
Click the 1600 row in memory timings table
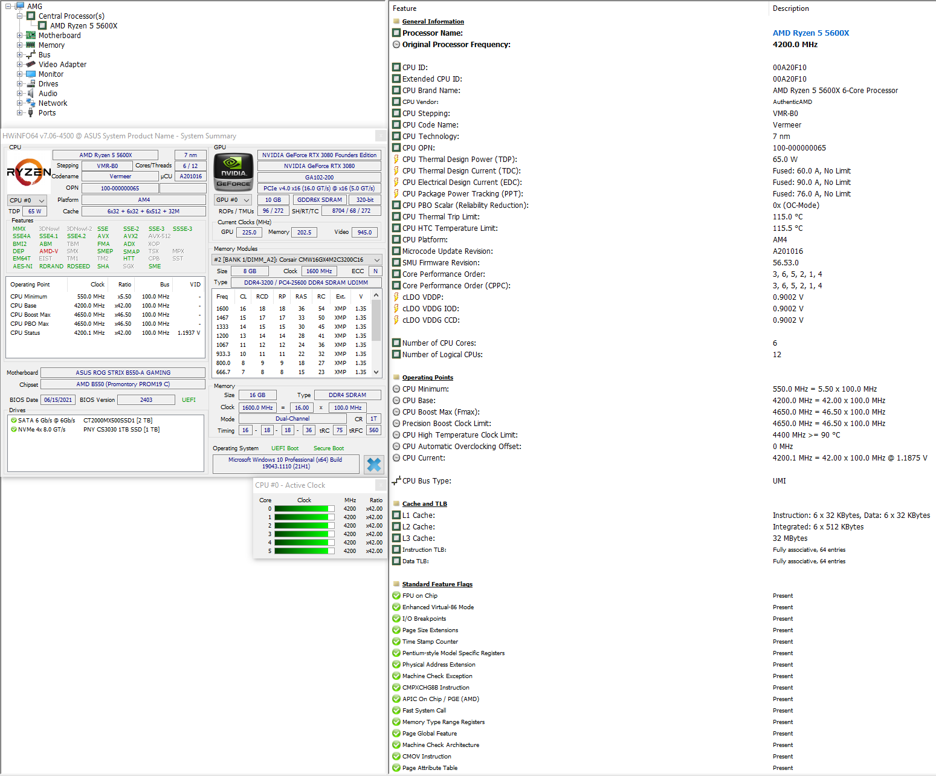(292, 309)
